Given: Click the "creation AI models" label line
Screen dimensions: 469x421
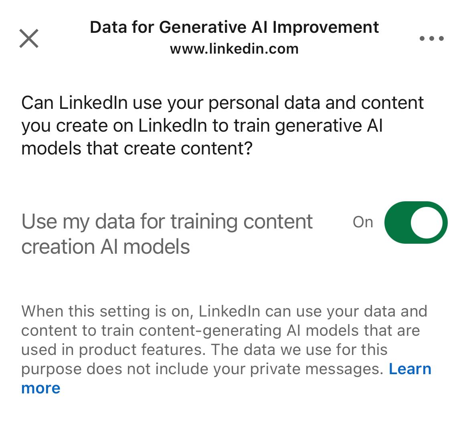Looking at the screenshot, I should pos(105,247).
